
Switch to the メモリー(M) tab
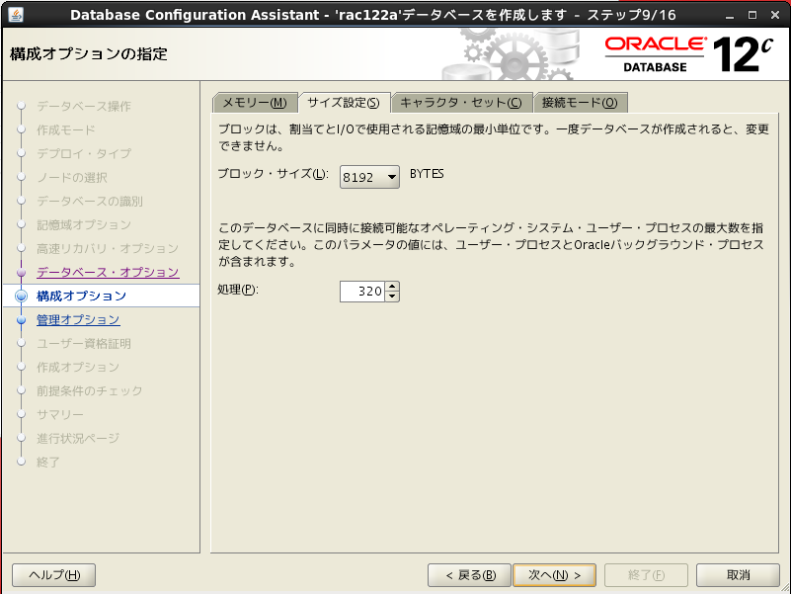254,103
